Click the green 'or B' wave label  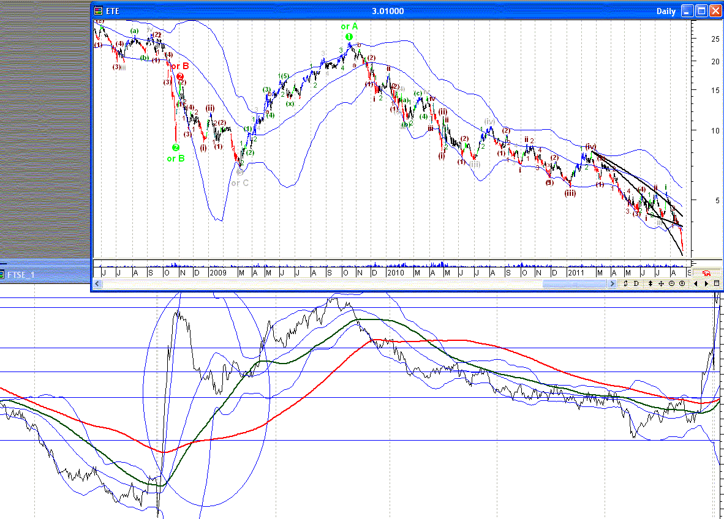176,159
